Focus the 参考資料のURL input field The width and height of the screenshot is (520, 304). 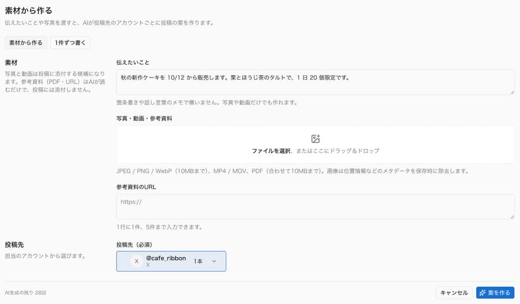pos(315,207)
